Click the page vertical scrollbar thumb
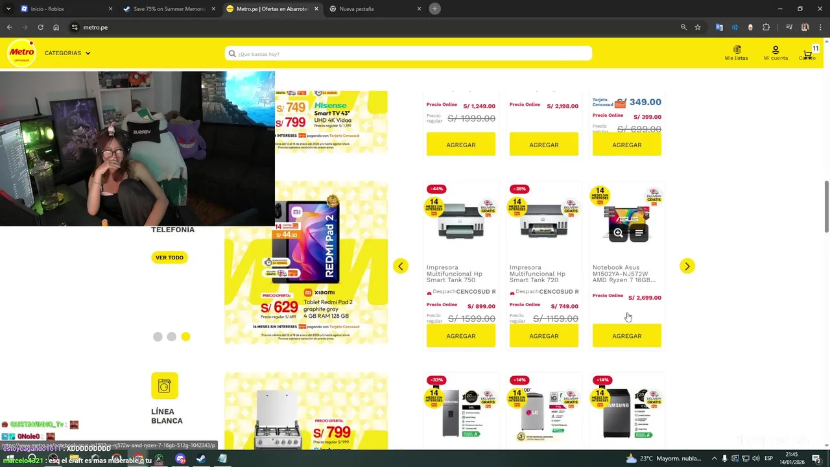 [x=826, y=206]
